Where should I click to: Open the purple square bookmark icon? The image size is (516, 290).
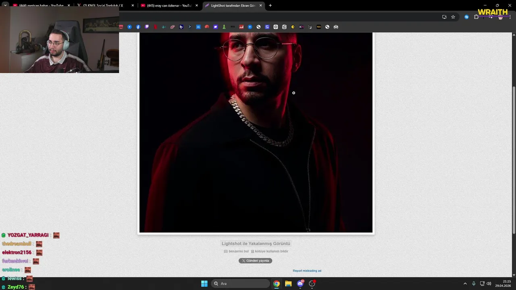click(x=215, y=27)
